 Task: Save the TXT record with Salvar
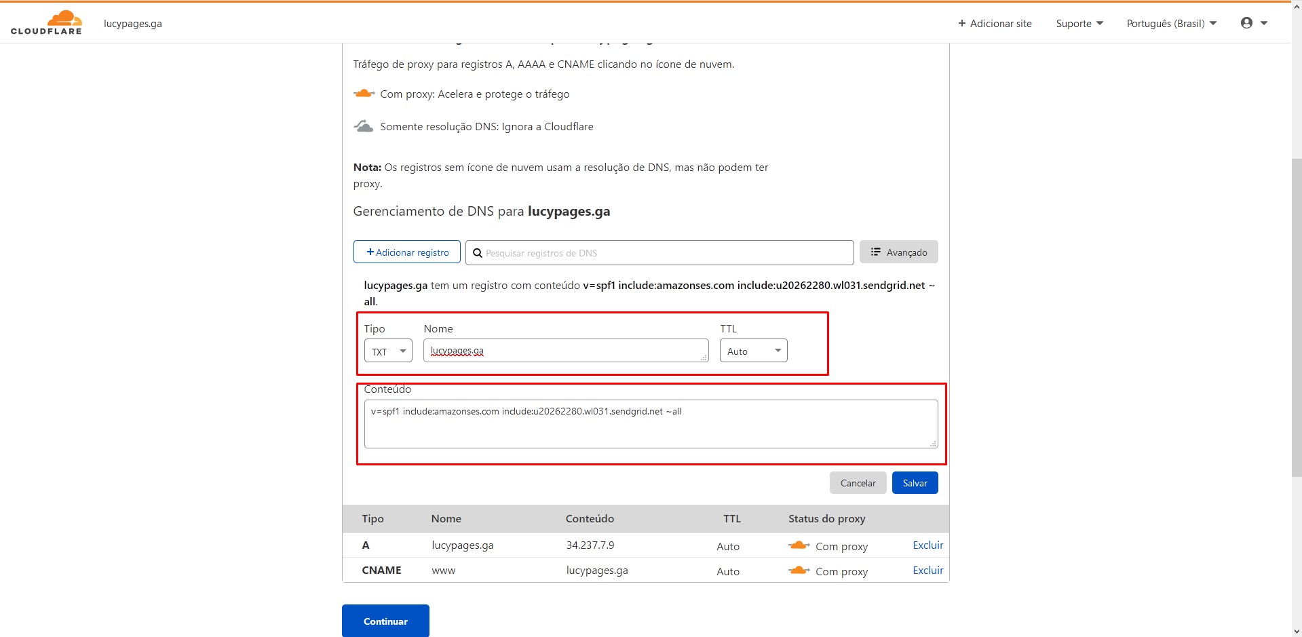(x=915, y=483)
